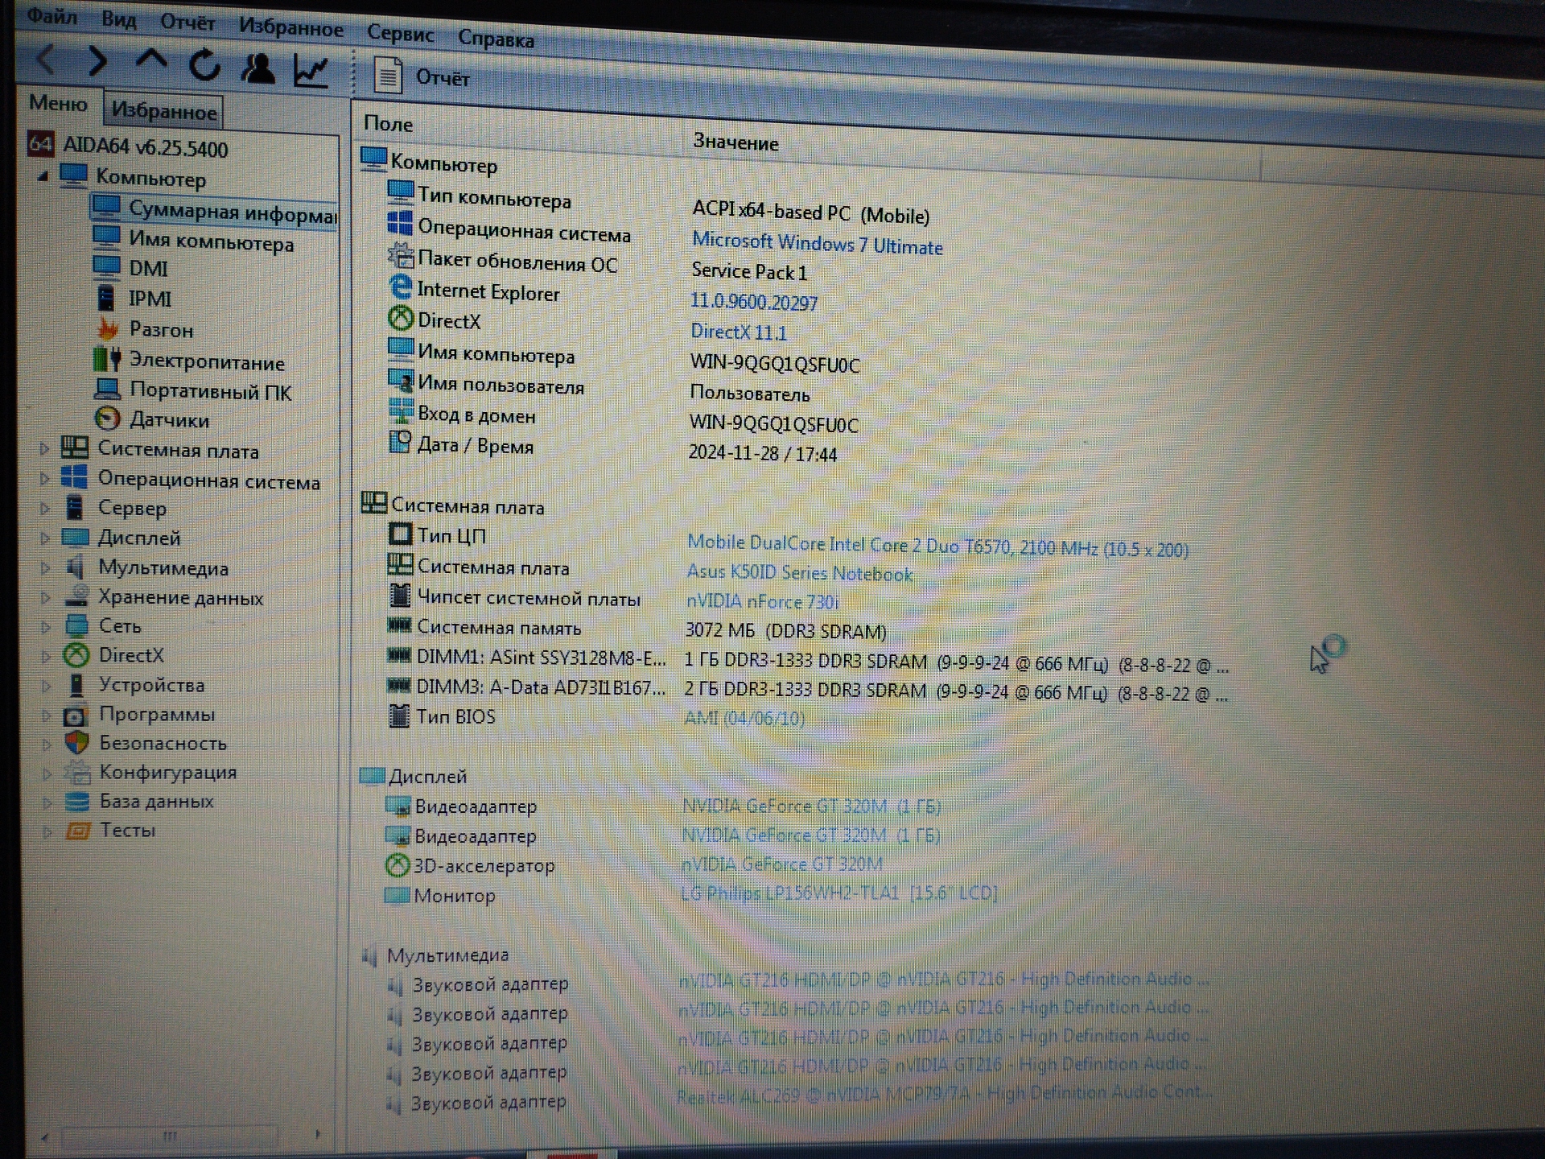Open Microsoft Windows 7 Ultimate link
This screenshot has width=1545, height=1159.
(x=817, y=244)
